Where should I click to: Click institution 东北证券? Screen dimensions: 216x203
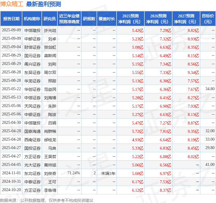click(x=32, y=173)
